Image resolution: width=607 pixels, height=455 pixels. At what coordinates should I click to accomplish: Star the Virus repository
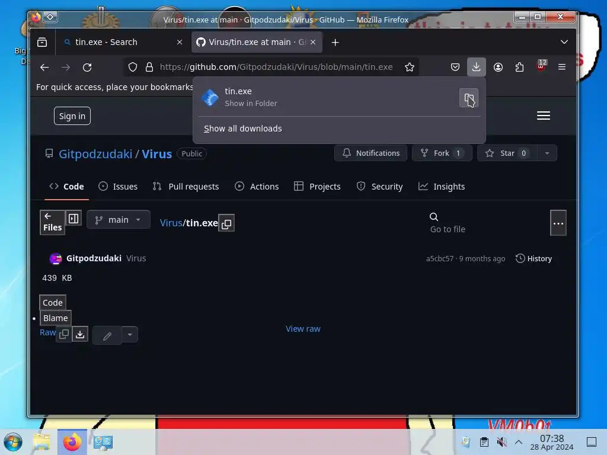[507, 153]
